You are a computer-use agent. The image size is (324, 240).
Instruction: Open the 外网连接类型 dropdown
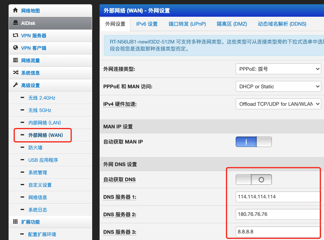coord(278,69)
